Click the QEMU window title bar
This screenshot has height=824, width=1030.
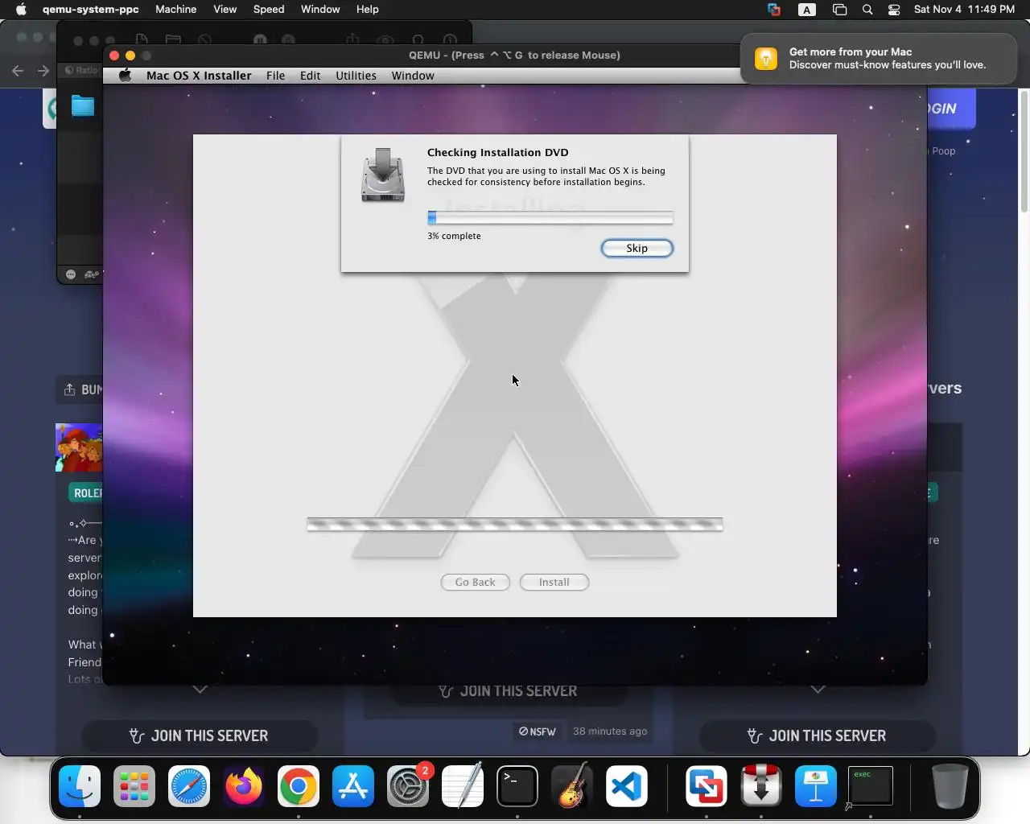(x=515, y=55)
